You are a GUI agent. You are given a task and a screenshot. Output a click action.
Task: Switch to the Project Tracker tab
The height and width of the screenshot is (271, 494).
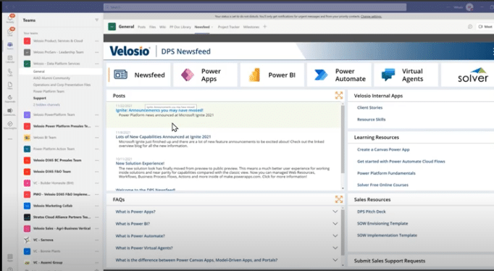229,27
